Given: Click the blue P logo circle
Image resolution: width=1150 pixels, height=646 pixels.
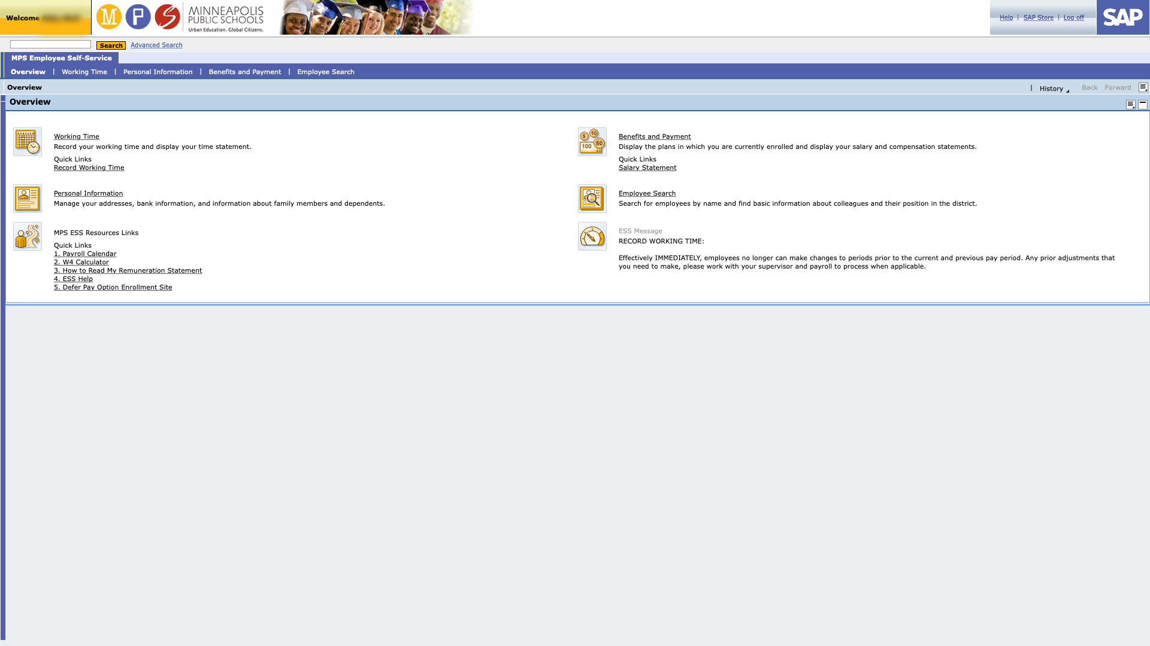Looking at the screenshot, I should pyautogui.click(x=138, y=17).
